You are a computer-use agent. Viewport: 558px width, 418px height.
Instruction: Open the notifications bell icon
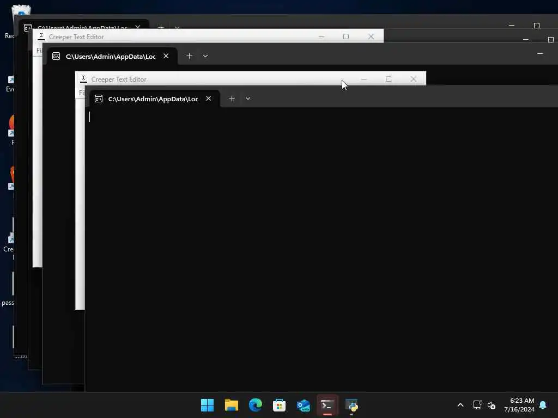pos(543,405)
